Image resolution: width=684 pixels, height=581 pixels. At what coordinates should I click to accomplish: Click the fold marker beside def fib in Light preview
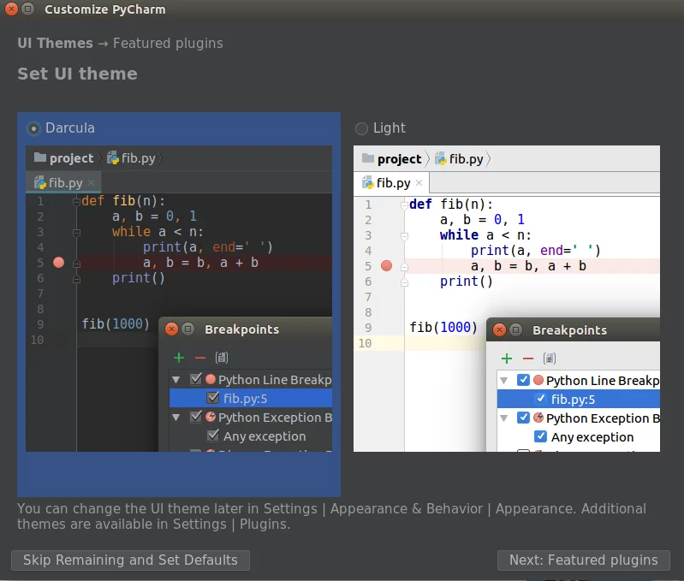[x=404, y=205]
